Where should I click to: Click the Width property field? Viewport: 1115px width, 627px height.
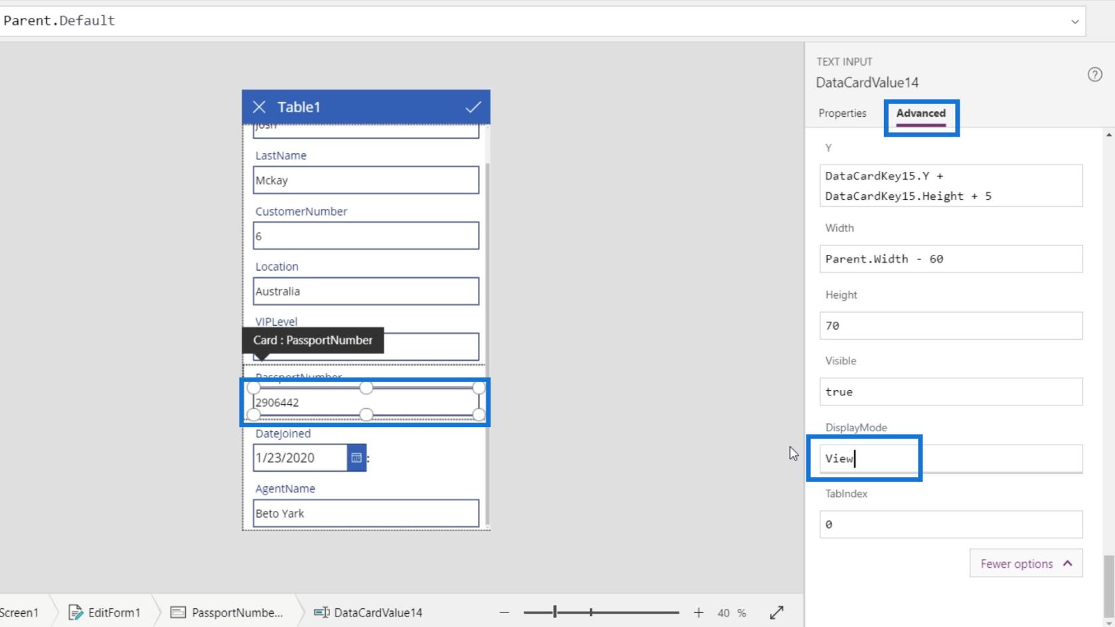click(x=951, y=259)
